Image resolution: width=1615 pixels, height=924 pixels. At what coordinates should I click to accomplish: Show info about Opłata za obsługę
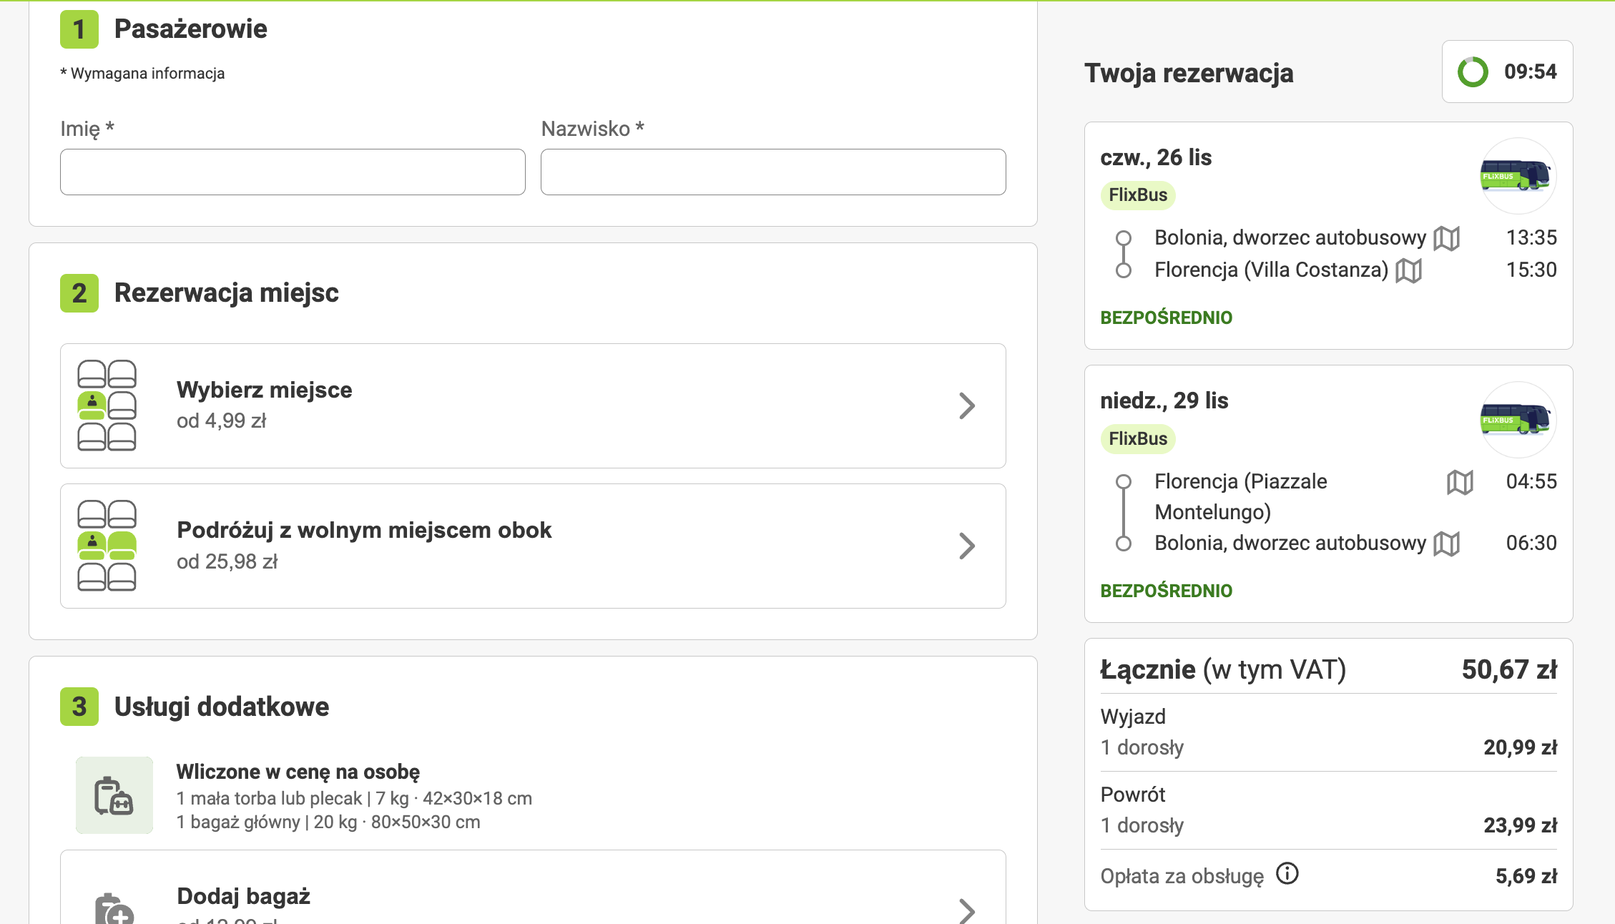click(1287, 874)
